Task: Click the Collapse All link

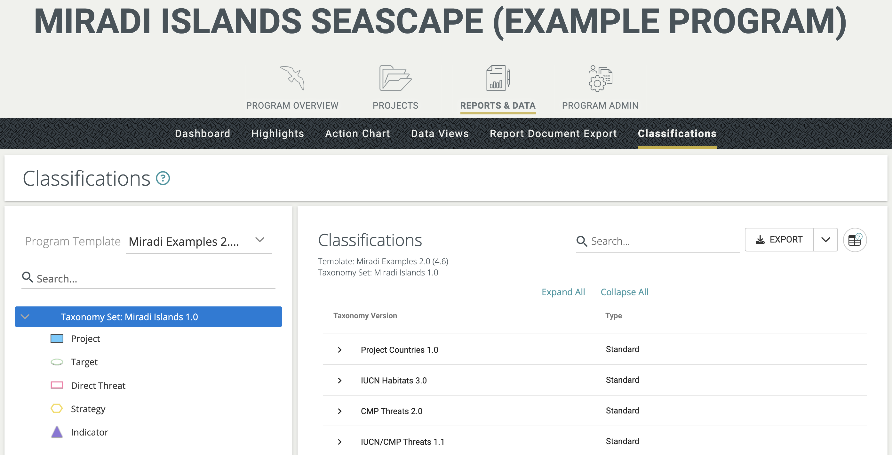Action: click(x=624, y=292)
